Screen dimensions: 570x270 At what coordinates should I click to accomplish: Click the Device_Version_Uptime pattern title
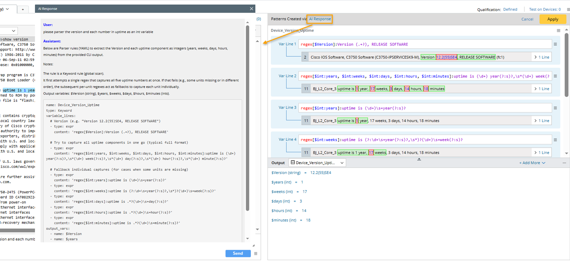tap(292, 30)
